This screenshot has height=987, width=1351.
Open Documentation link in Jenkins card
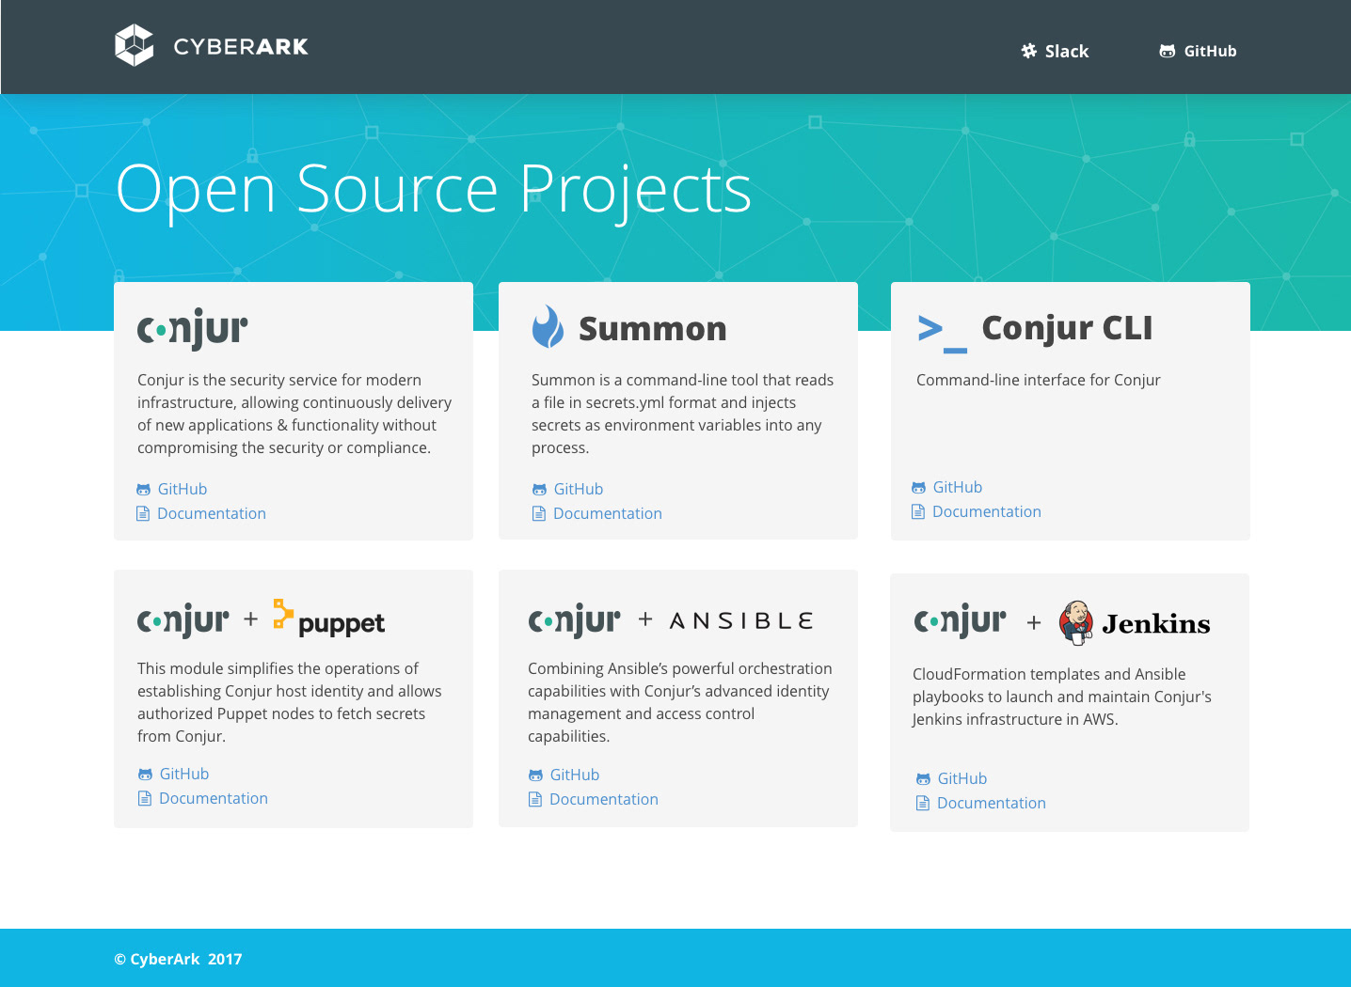992,803
